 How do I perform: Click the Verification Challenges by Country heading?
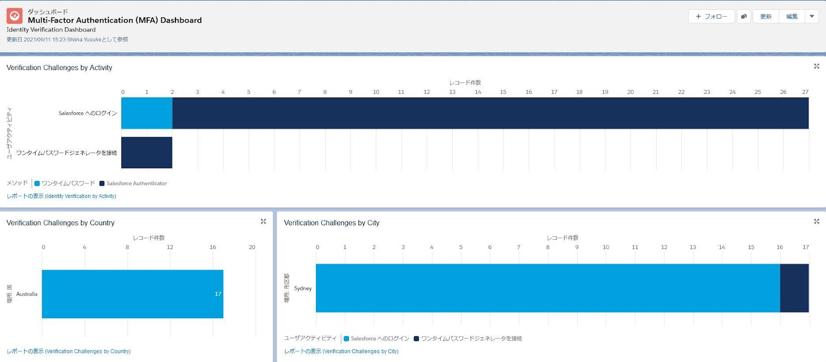click(60, 223)
